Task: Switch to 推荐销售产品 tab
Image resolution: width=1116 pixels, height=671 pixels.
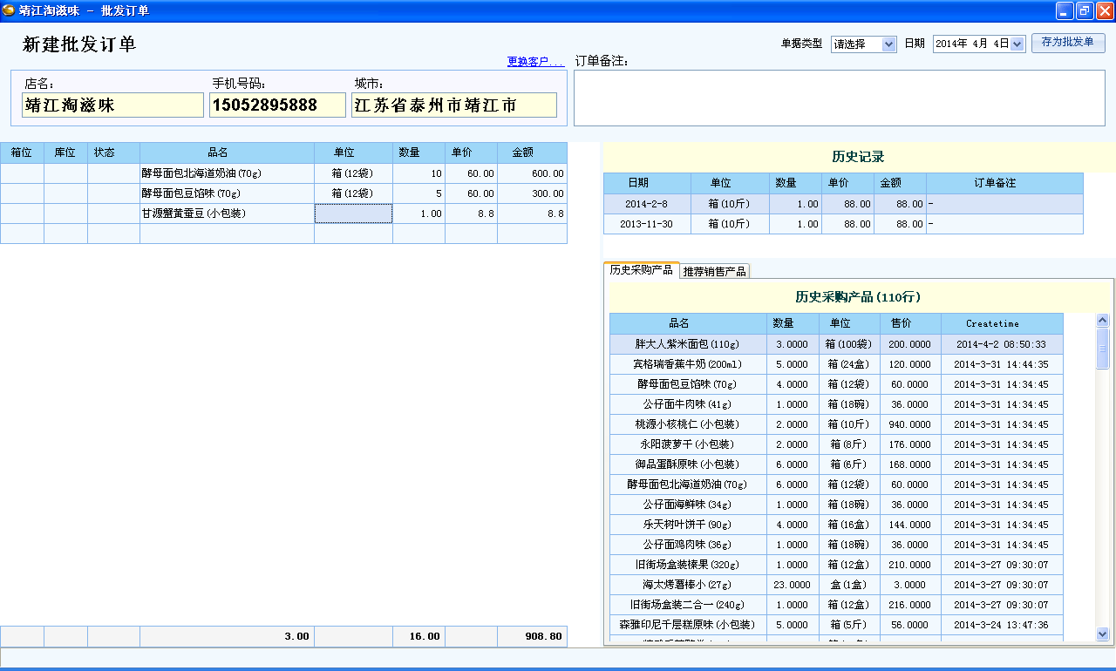Action: tap(714, 271)
